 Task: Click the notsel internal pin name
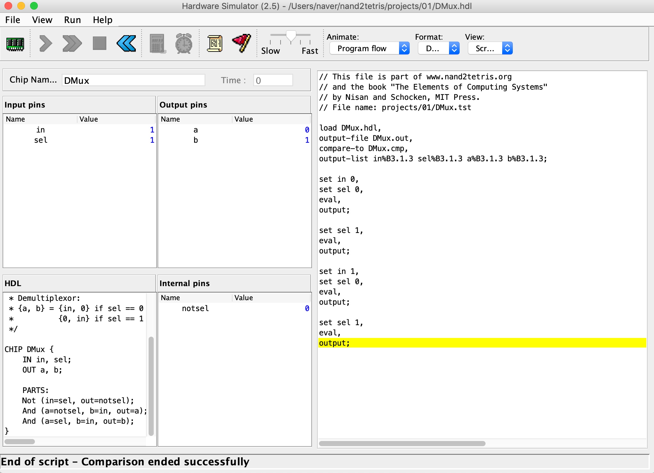click(x=195, y=308)
